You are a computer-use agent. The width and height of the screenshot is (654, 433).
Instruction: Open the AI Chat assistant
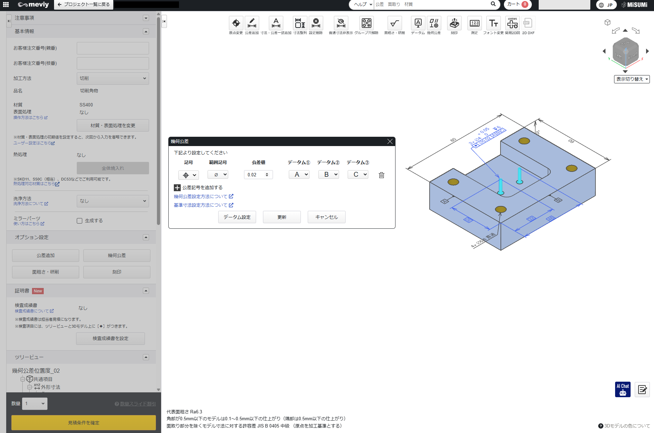pos(623,390)
